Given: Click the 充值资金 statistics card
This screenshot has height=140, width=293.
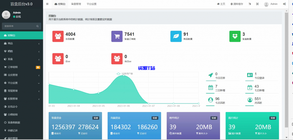Looking at the screenshot, I should (x=134, y=126).
